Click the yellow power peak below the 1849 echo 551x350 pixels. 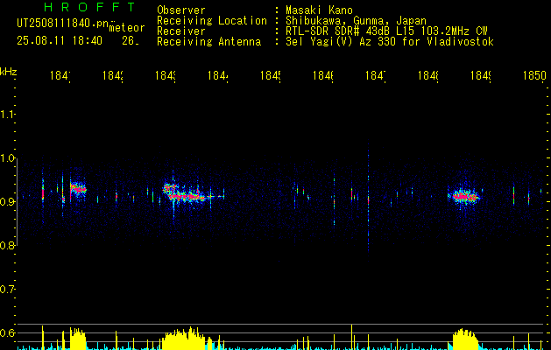pos(464,339)
